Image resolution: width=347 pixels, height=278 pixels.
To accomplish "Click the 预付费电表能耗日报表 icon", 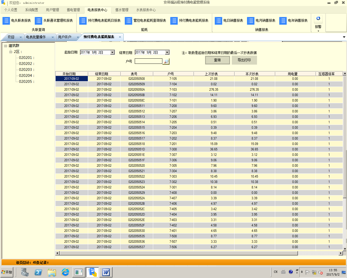I will pos(83,21).
